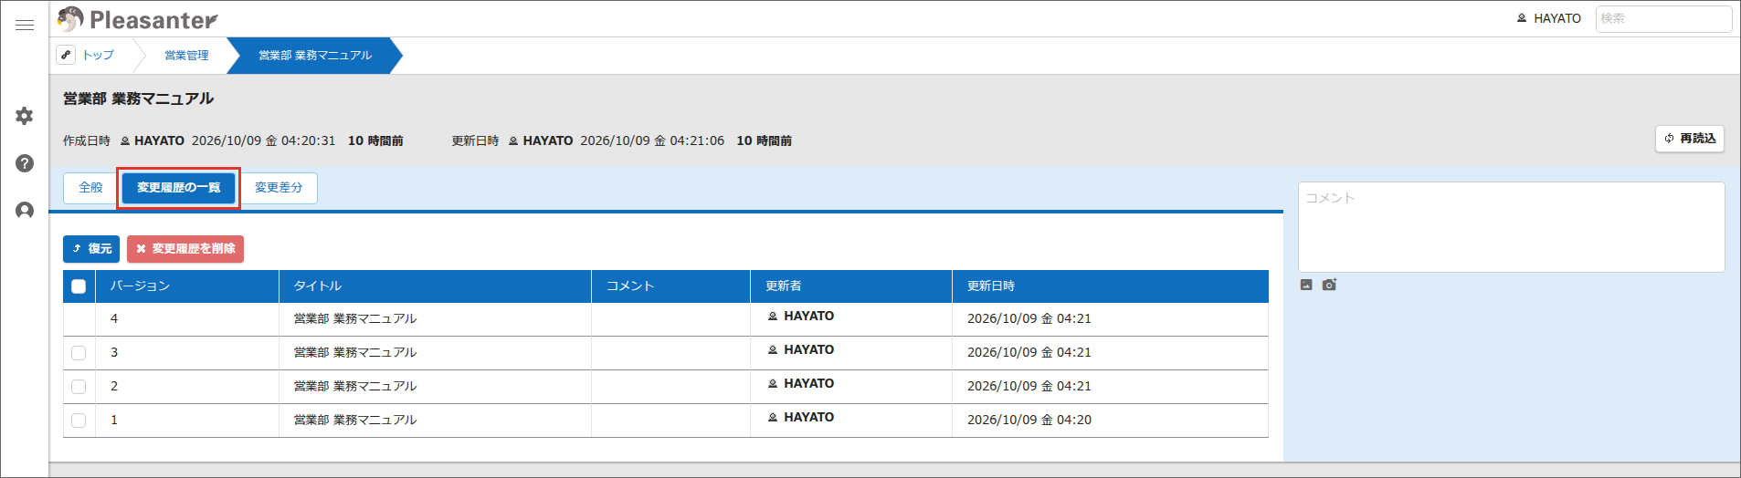Screen dimensions: 1741x478
Task: Click the 復元 restore button
Action: click(91, 248)
